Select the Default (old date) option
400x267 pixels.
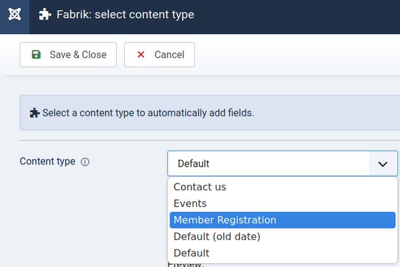pyautogui.click(x=216, y=236)
